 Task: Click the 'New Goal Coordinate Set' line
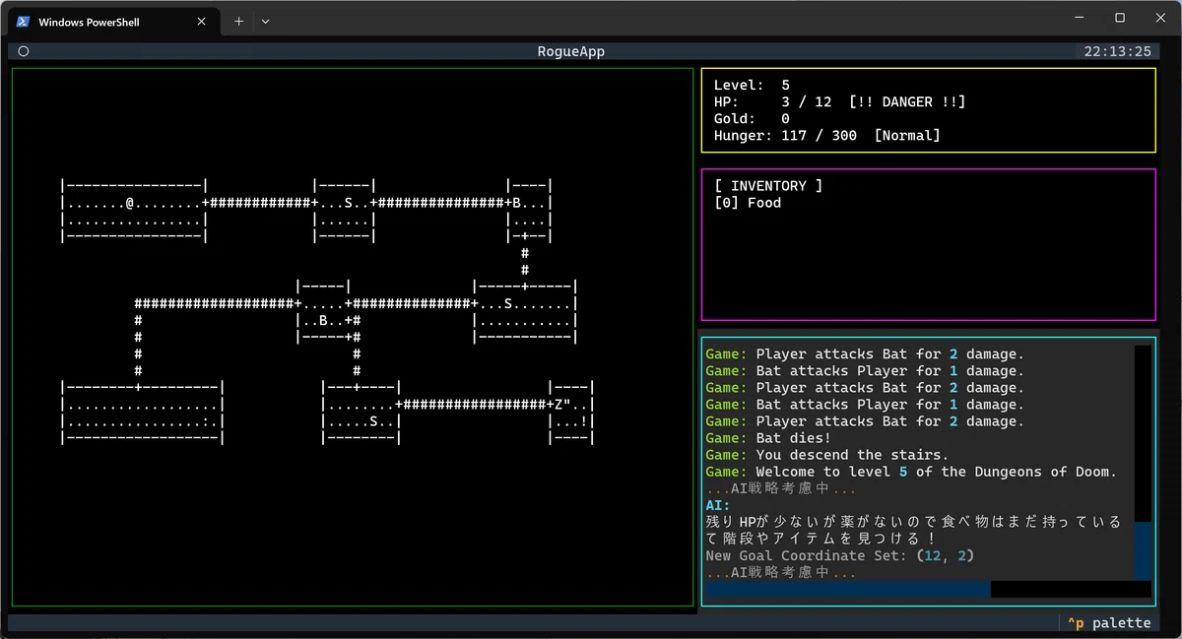click(839, 555)
